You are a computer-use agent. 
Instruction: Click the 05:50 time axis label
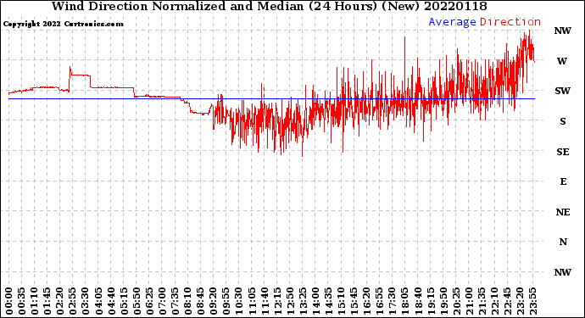pos(136,301)
